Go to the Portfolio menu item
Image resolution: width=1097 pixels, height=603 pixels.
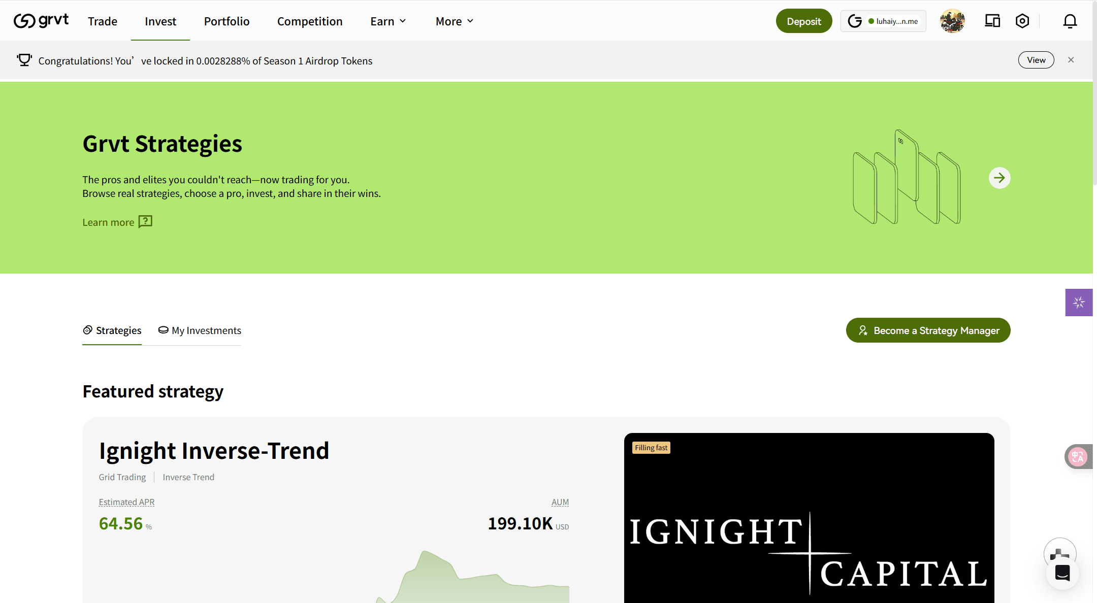227,21
